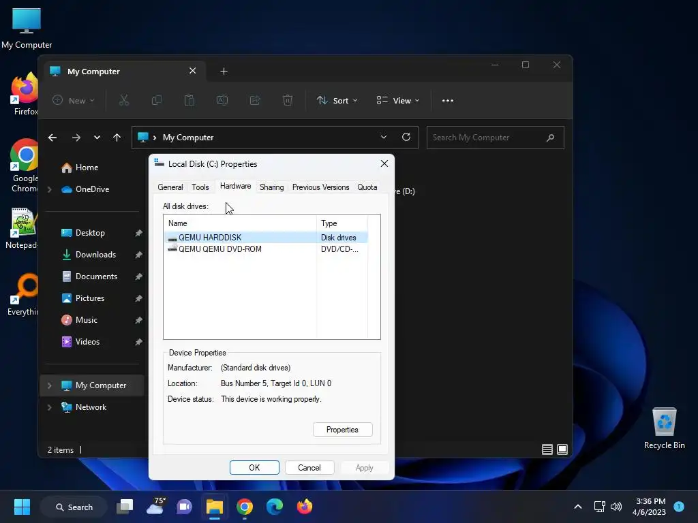Screen dimensions: 698x523
Task: Click the search magnifier icon in Explorer
Action: coord(550,138)
